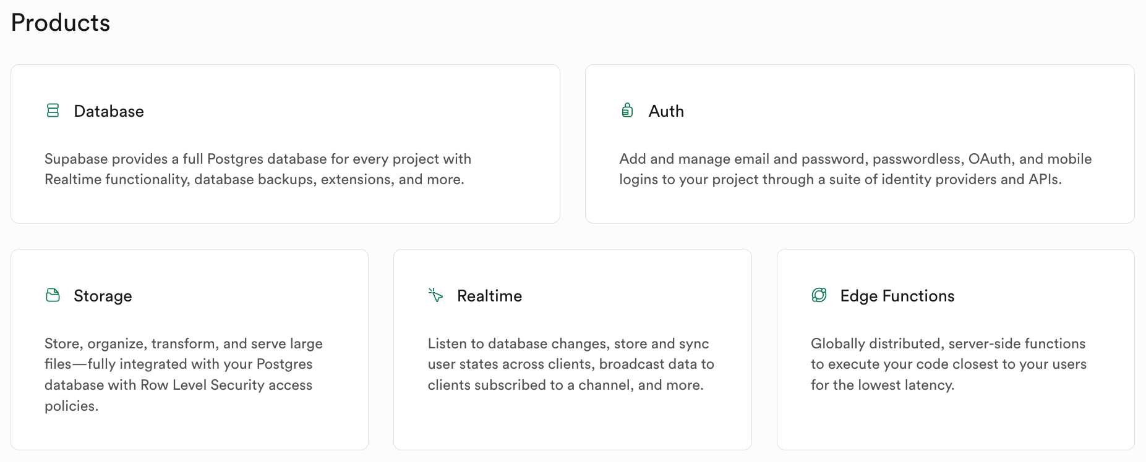Screen dimensions: 1146x462
Task: Click the Edge Functions description text
Action: [949, 364]
